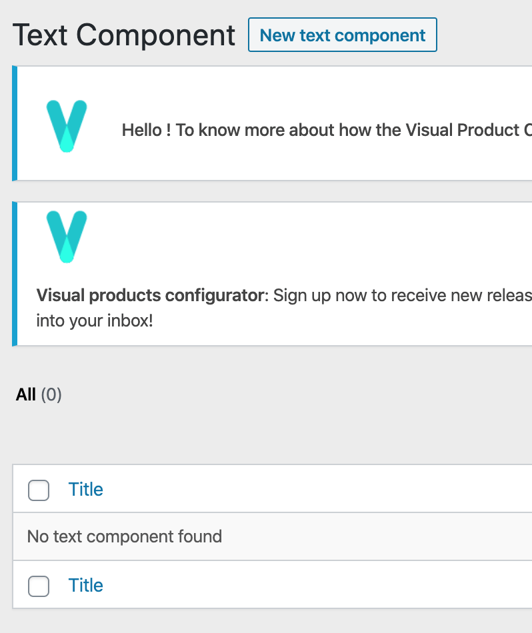Click the V logo in the Hello notice
Image resolution: width=532 pixels, height=633 pixels.
[67, 126]
